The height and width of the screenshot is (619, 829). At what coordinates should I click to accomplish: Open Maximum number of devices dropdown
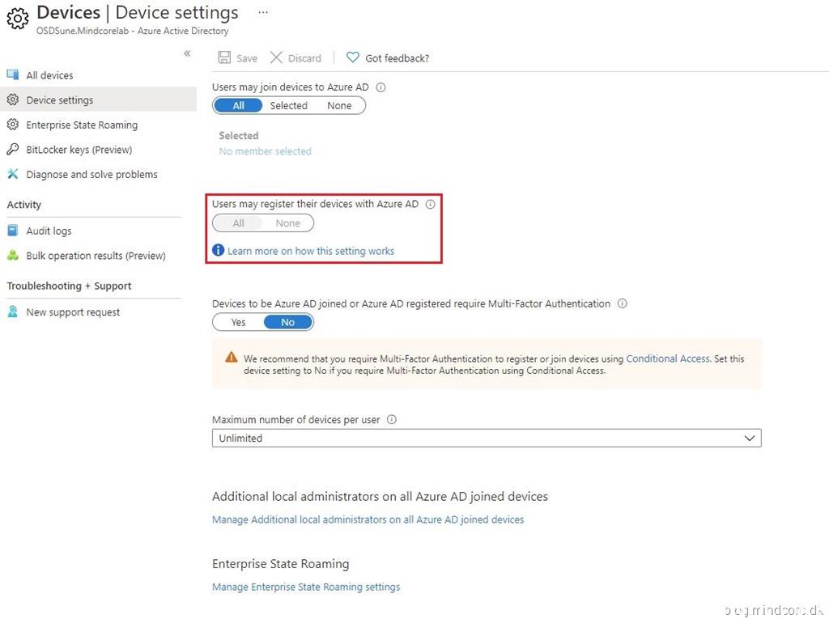tap(486, 439)
